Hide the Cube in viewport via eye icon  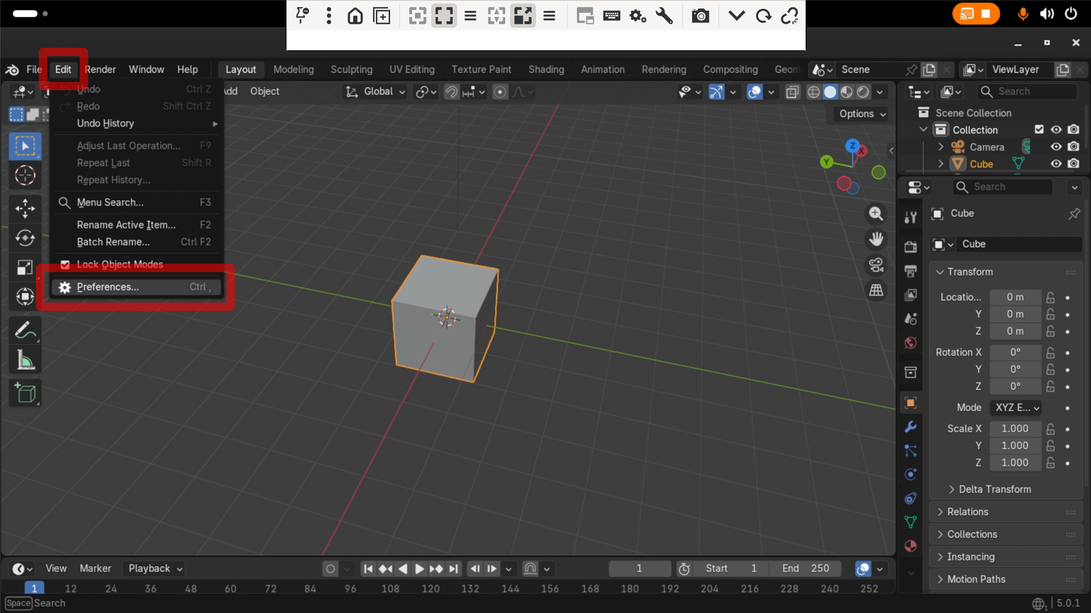tap(1056, 164)
